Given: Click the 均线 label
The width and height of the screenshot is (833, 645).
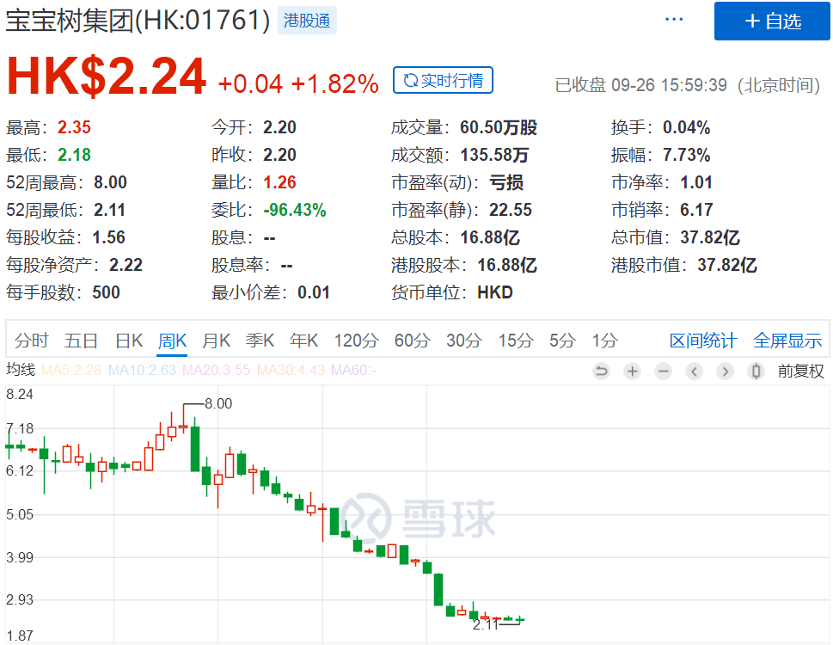Looking at the screenshot, I should [21, 370].
